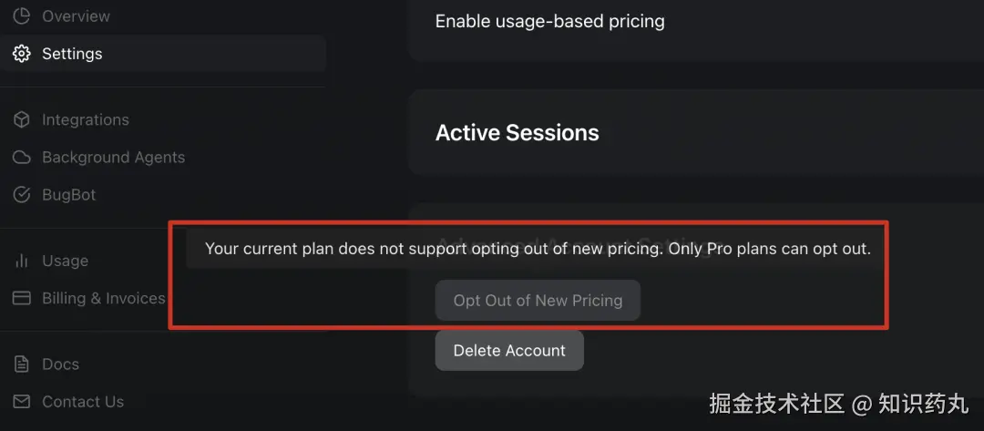984x431 pixels.
Task: Click the Settings gear icon
Action: tap(22, 54)
